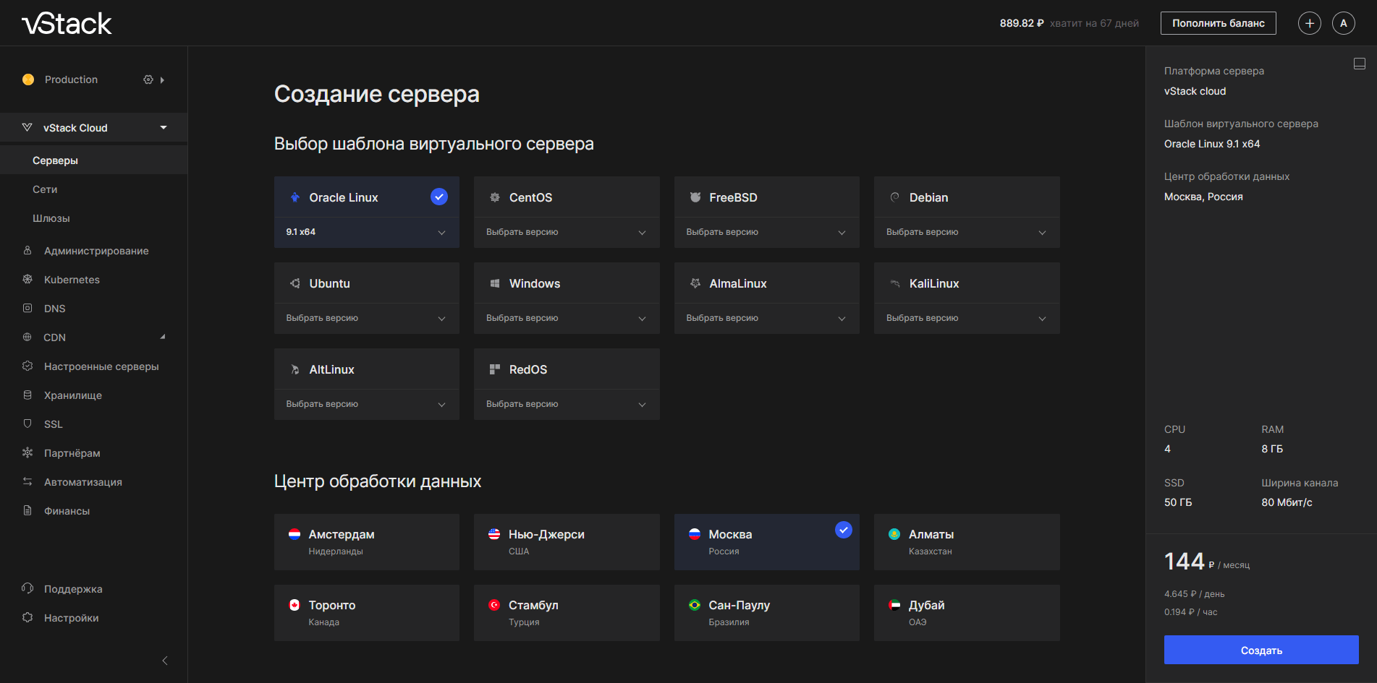1377x683 pixels.
Task: Select the Амстердам data center
Action: click(x=366, y=542)
